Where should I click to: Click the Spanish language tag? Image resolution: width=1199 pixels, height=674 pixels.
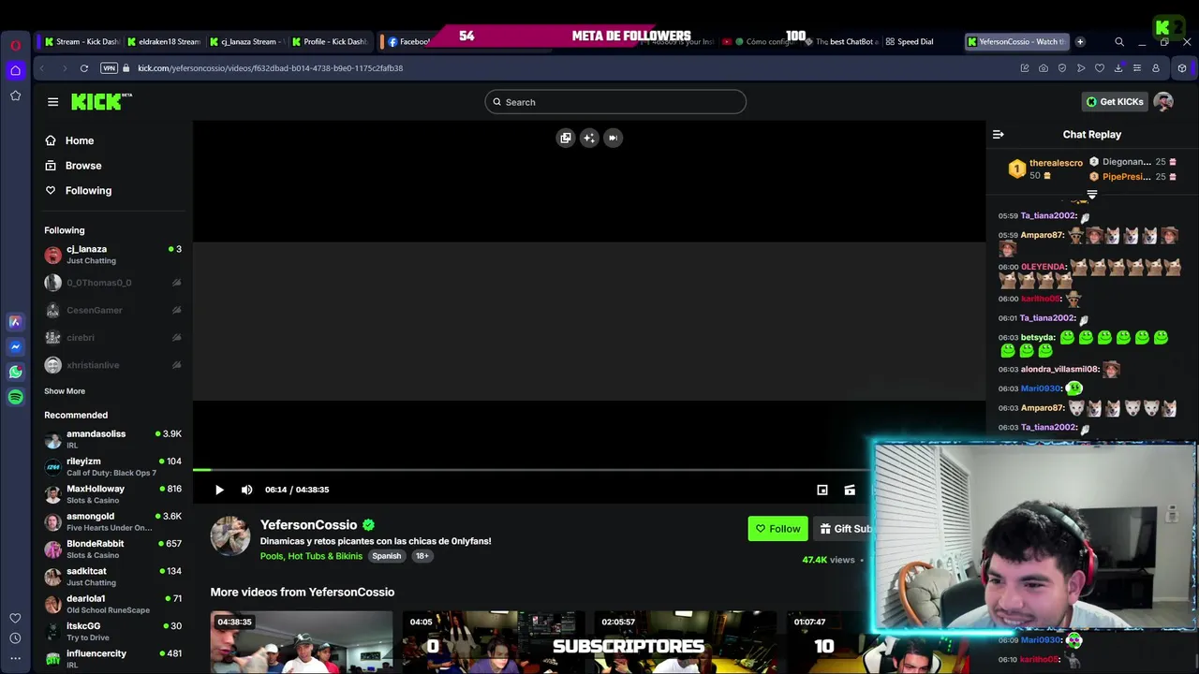point(386,556)
